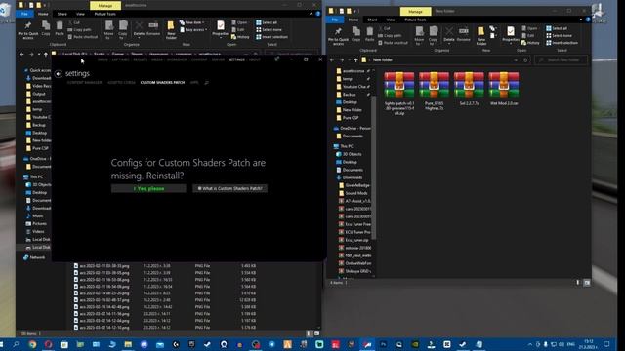The height and width of the screenshot is (351, 625).
Task: Open Sound Mods in the New folder window's navigation pane
Action: click(354, 193)
